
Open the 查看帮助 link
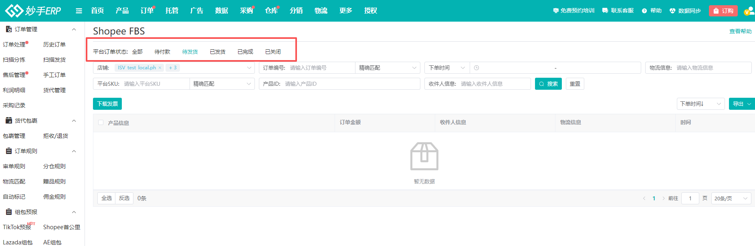(x=740, y=31)
